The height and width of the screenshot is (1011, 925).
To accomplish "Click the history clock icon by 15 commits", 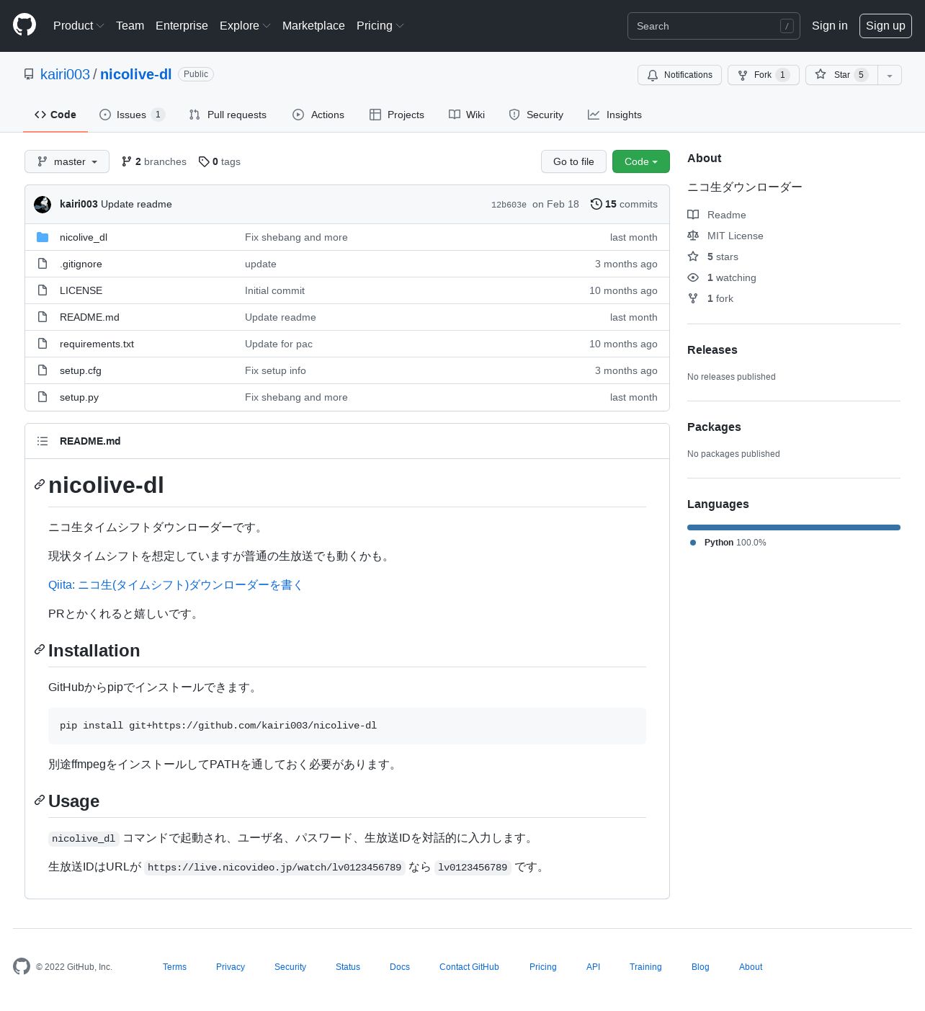I will tap(596, 204).
